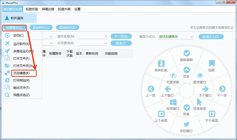237x140 pixels.
Task: Click the 定位窗口 bird icon
Action: (187, 124)
